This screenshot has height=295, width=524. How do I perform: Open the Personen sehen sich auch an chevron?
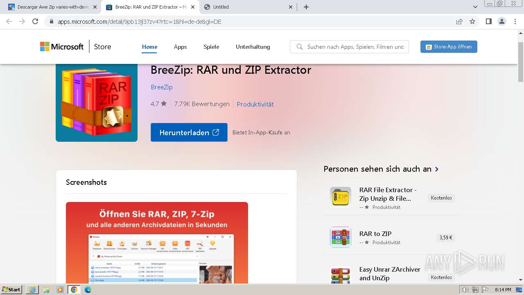pyautogui.click(x=437, y=169)
